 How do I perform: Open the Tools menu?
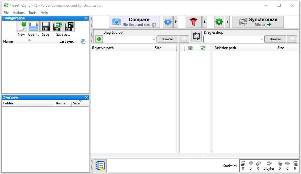click(x=32, y=12)
